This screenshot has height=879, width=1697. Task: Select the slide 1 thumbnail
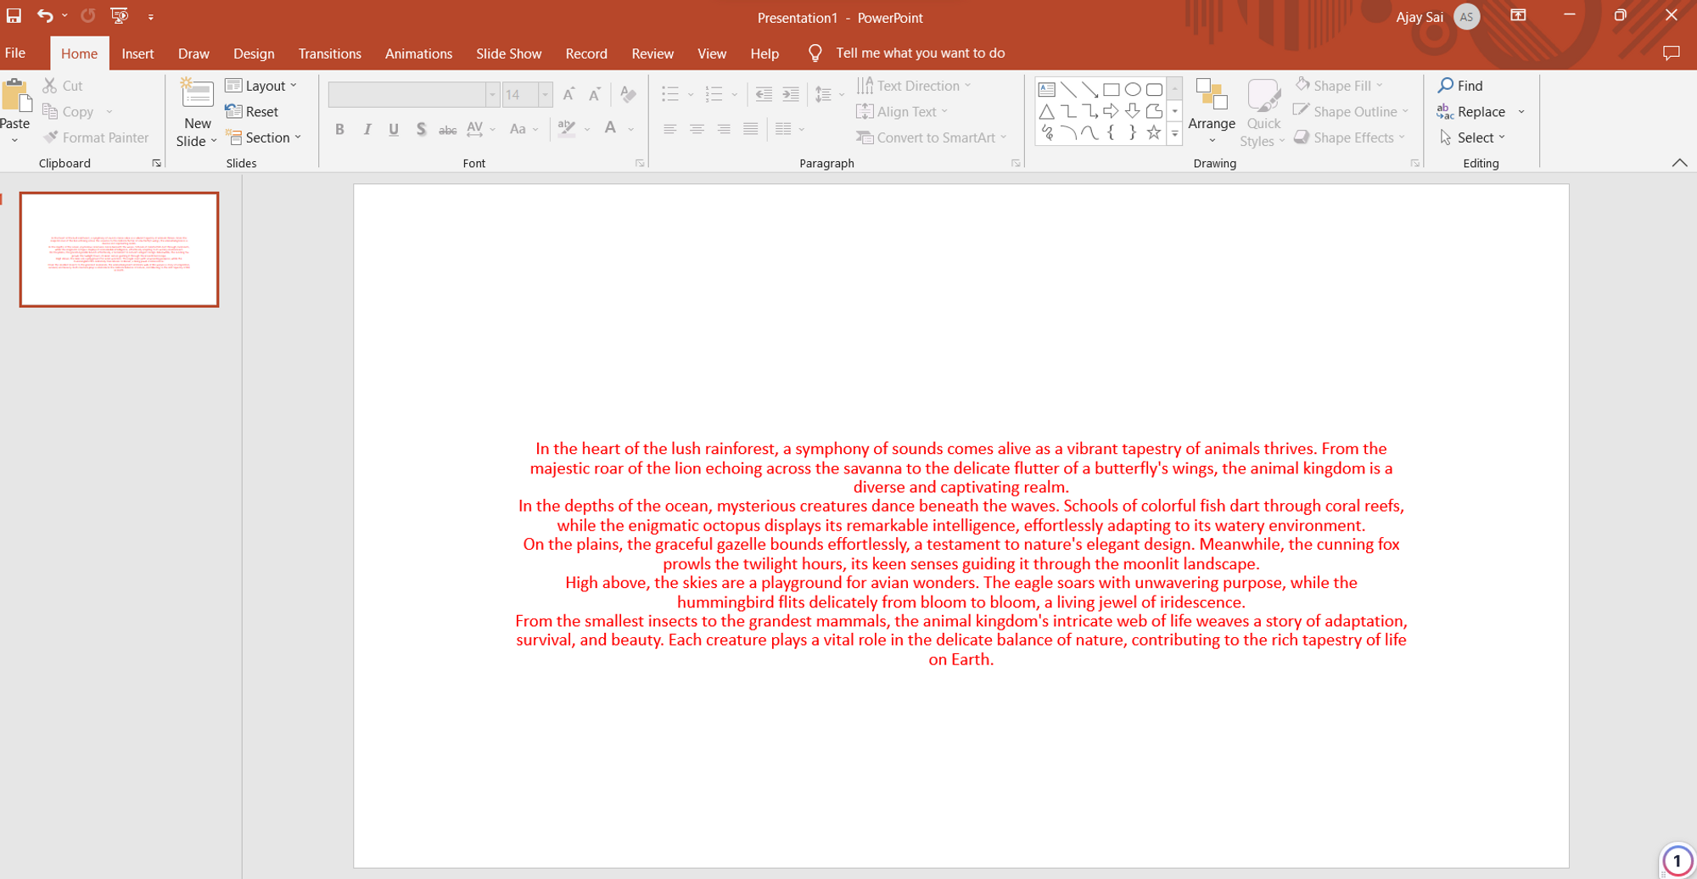119,249
